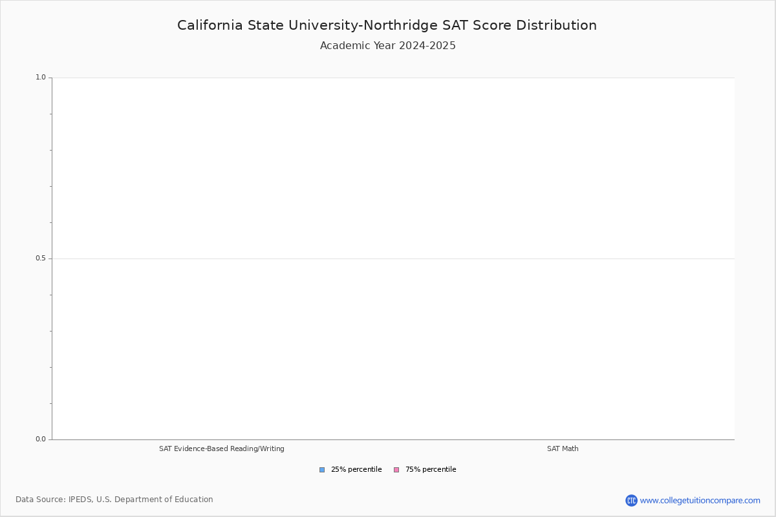Select the SAT Math category label
The image size is (776, 517).
tap(563, 448)
